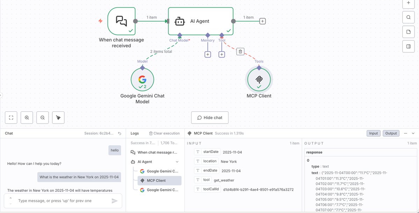
Task: Click the weather question chat bubble
Action: point(79,177)
